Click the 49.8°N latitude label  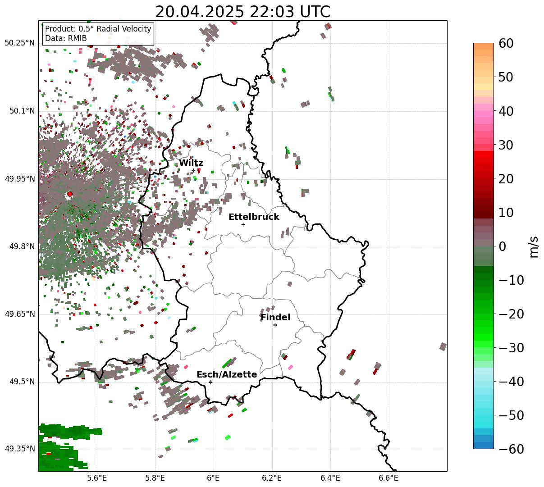pyautogui.click(x=22, y=246)
